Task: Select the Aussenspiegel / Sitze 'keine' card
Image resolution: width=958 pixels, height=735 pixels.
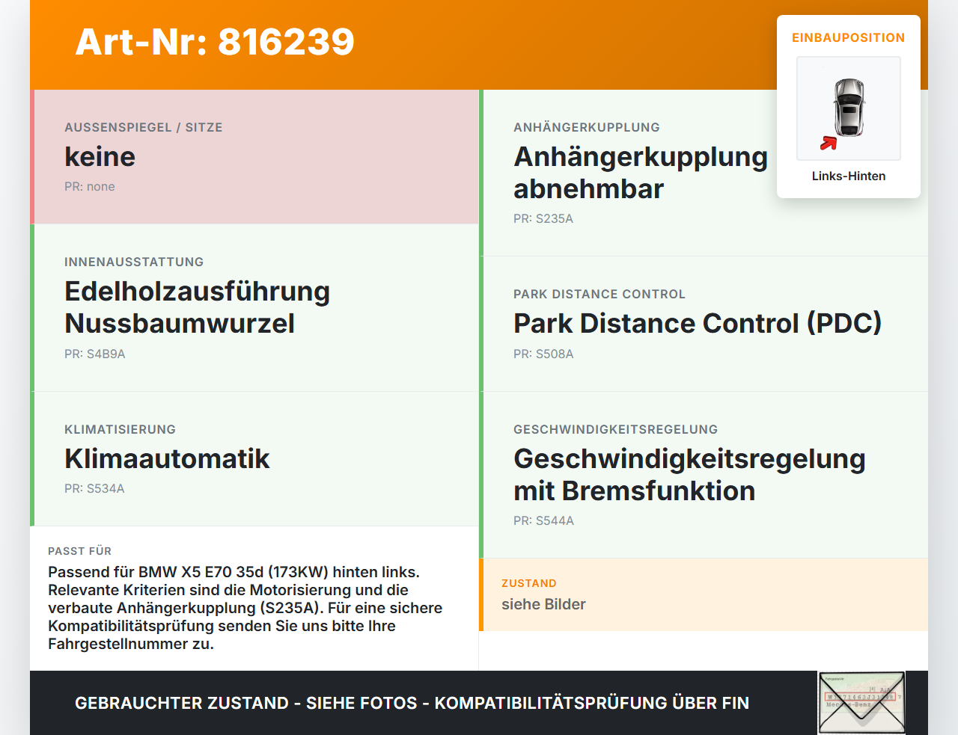Action: pyautogui.click(x=254, y=157)
